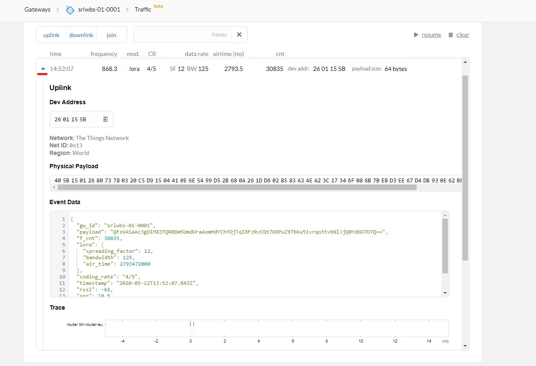Clear the filter with the X button
This screenshot has width=536, height=366.
click(x=239, y=35)
